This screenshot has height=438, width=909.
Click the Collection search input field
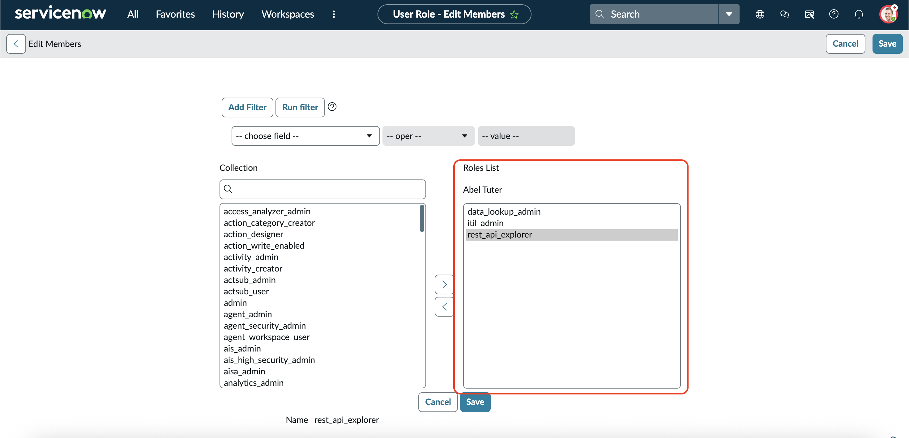322,189
